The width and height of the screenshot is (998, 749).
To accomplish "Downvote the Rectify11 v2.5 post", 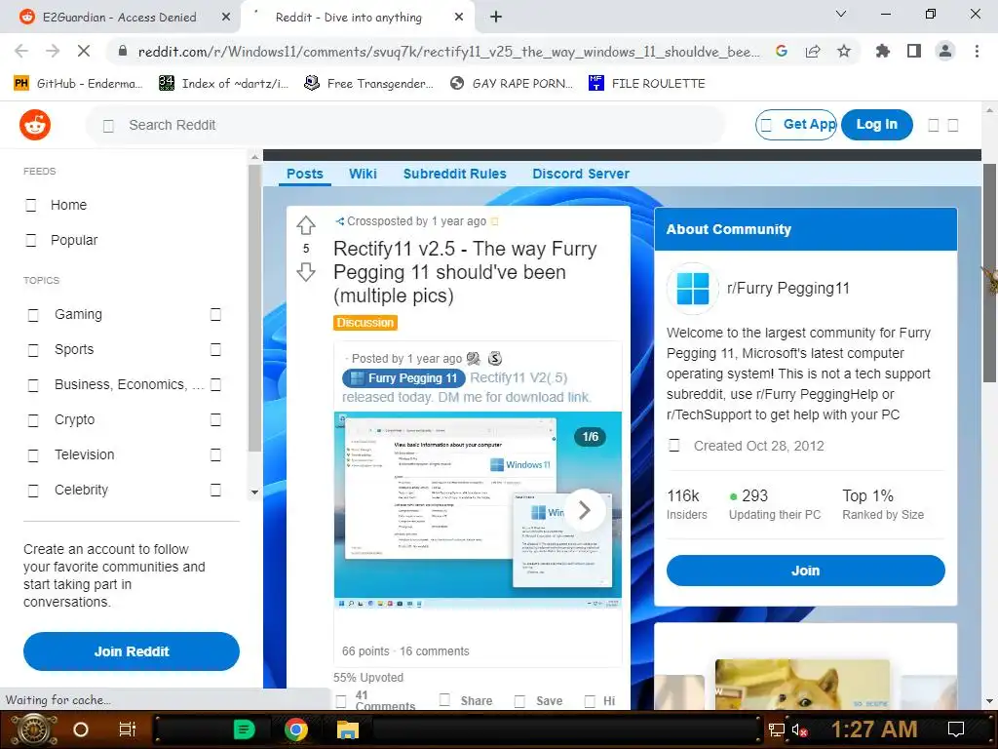I will coord(306,272).
